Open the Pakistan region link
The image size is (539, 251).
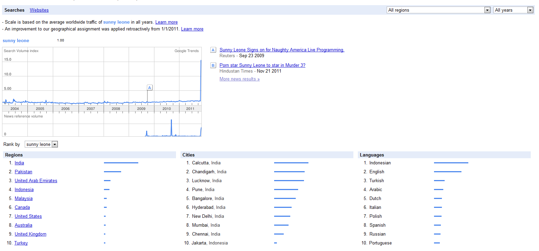23,172
